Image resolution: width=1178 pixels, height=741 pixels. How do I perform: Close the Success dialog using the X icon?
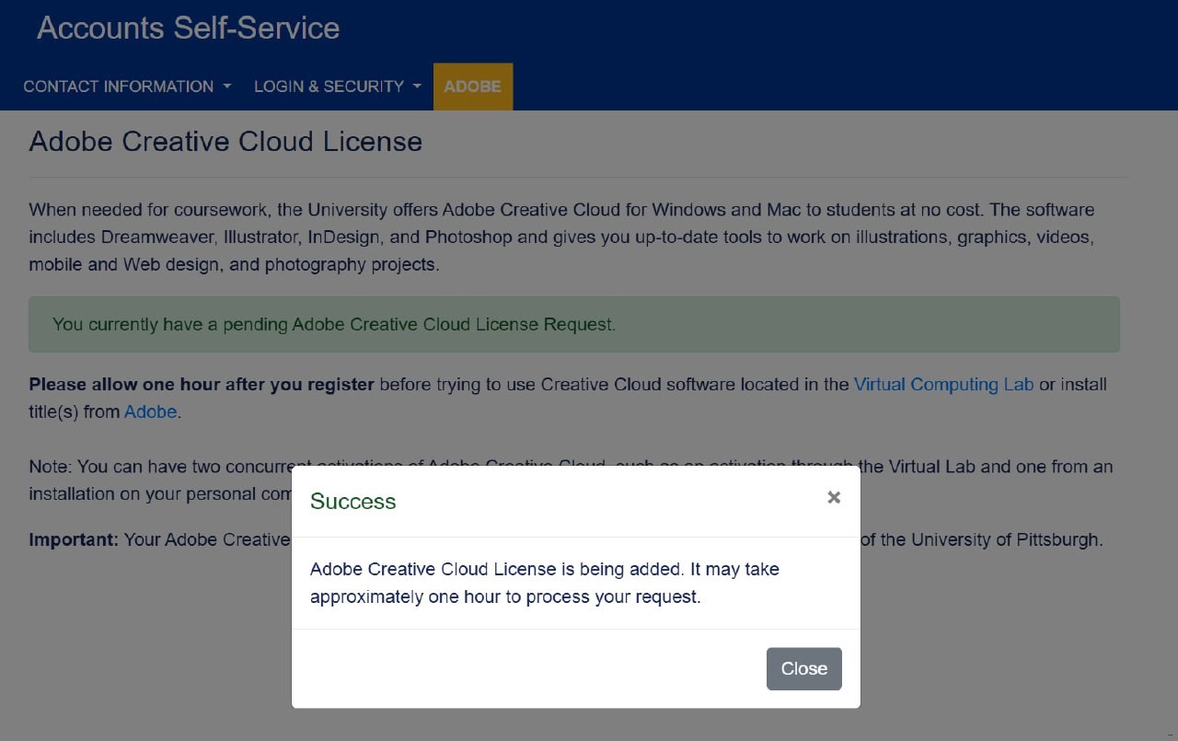[x=834, y=497]
